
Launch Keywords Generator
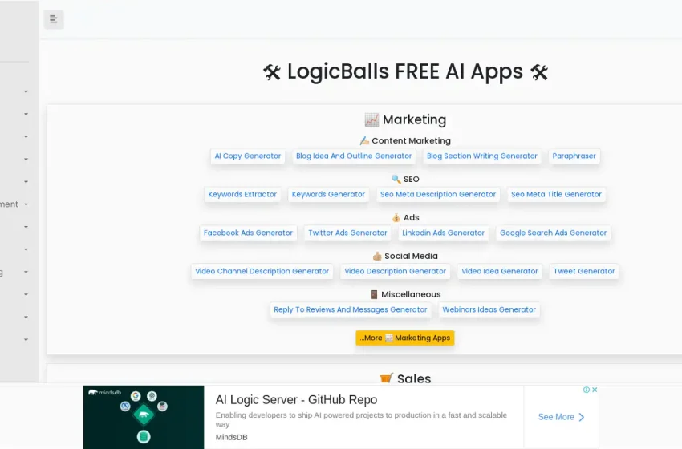pyautogui.click(x=328, y=194)
